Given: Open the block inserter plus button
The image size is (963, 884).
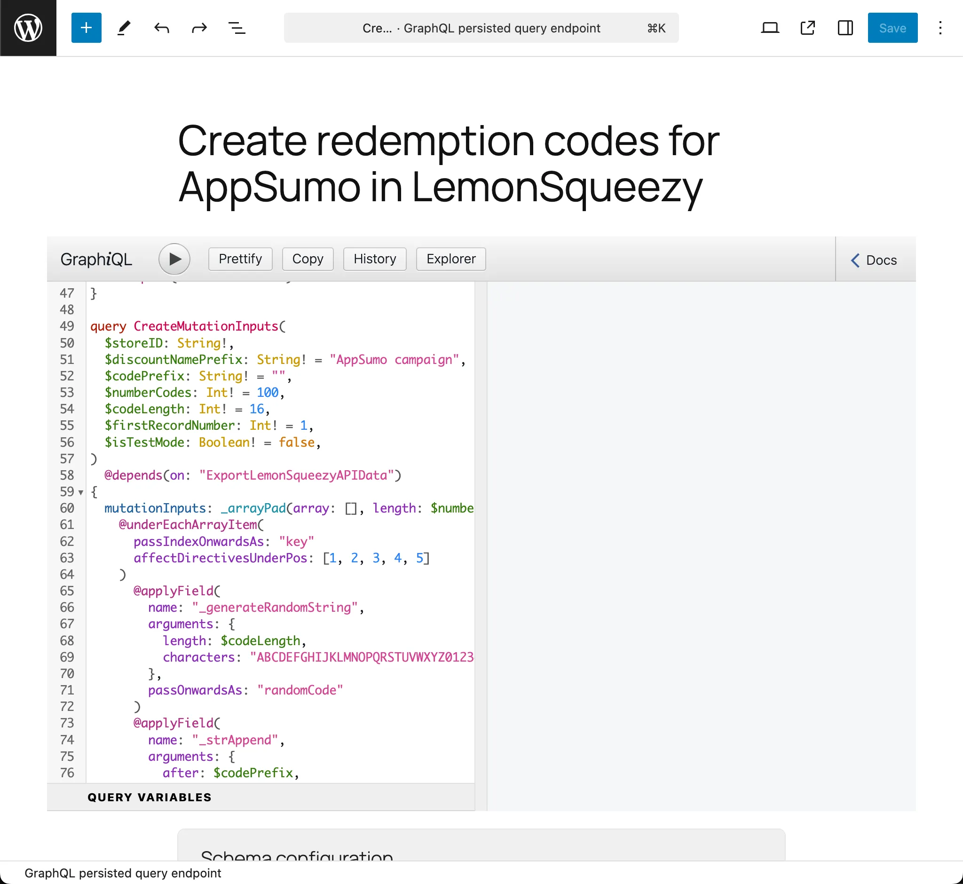Looking at the screenshot, I should click(x=86, y=28).
